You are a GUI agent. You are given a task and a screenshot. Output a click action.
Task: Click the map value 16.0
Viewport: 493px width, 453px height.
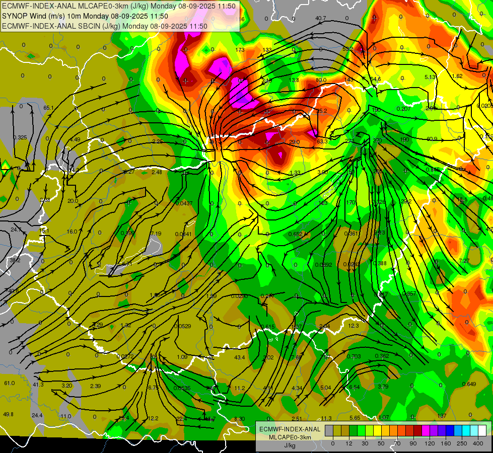tap(72, 232)
